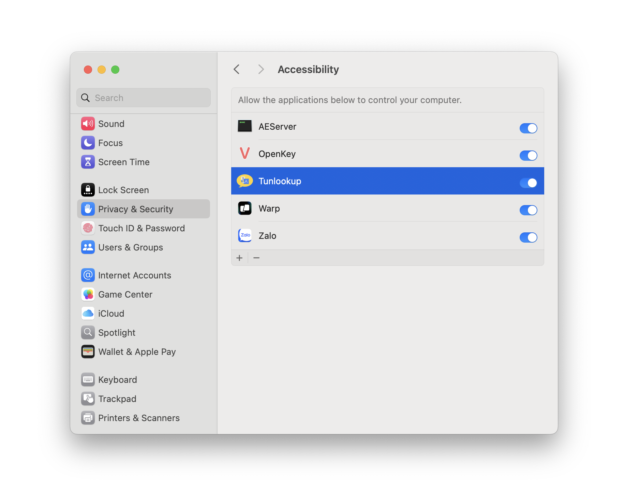Minimize window with the yellow button
The height and width of the screenshot is (490, 624).
point(102,70)
